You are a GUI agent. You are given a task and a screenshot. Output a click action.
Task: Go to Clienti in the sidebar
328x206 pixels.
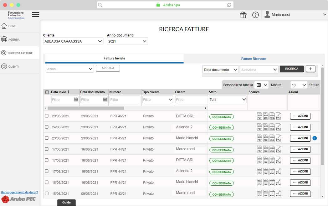click(x=13, y=66)
